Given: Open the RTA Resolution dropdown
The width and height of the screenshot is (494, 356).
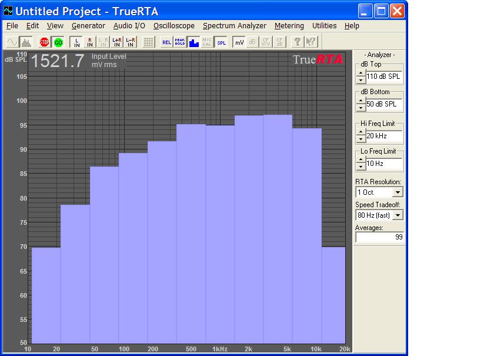Looking at the screenshot, I should pyautogui.click(x=398, y=192).
